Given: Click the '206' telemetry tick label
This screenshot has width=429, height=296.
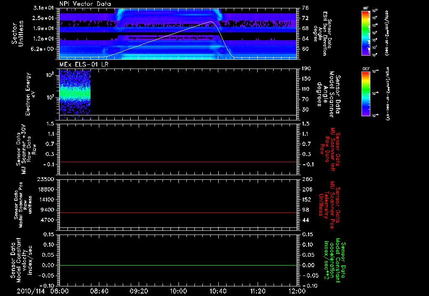Looking at the screenshot, I should coord(306,189).
